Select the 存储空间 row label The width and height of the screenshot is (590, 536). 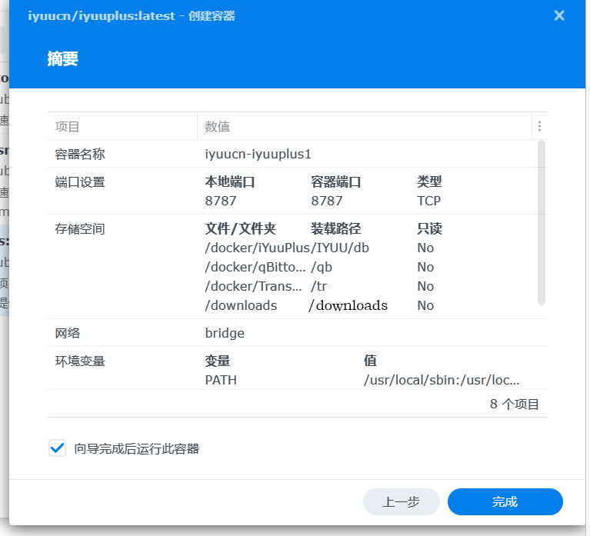[x=80, y=228]
